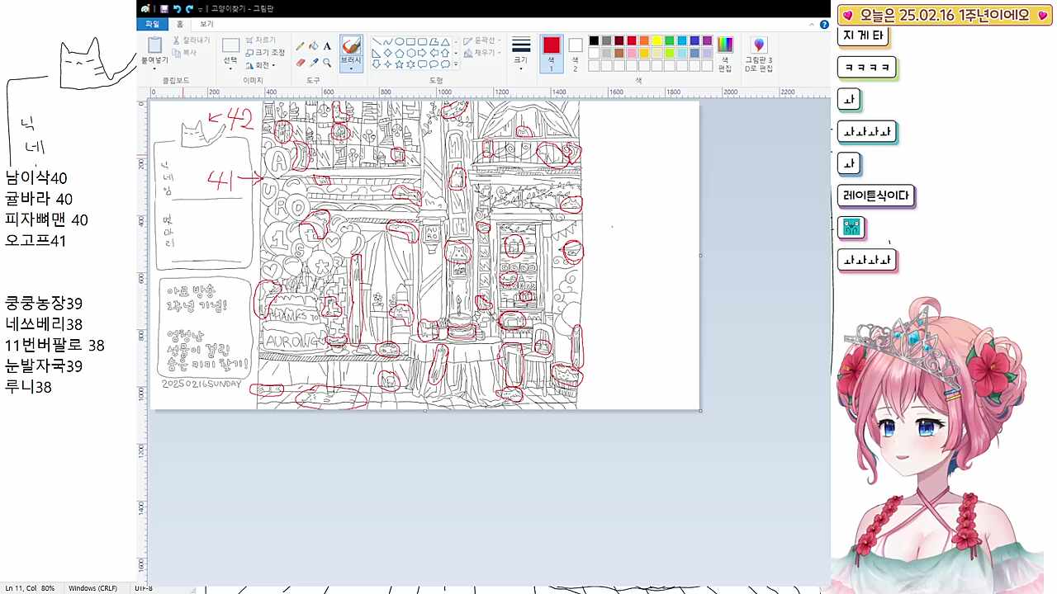Open the shape Outline (윤곽선) dropdown

pyautogui.click(x=482, y=40)
